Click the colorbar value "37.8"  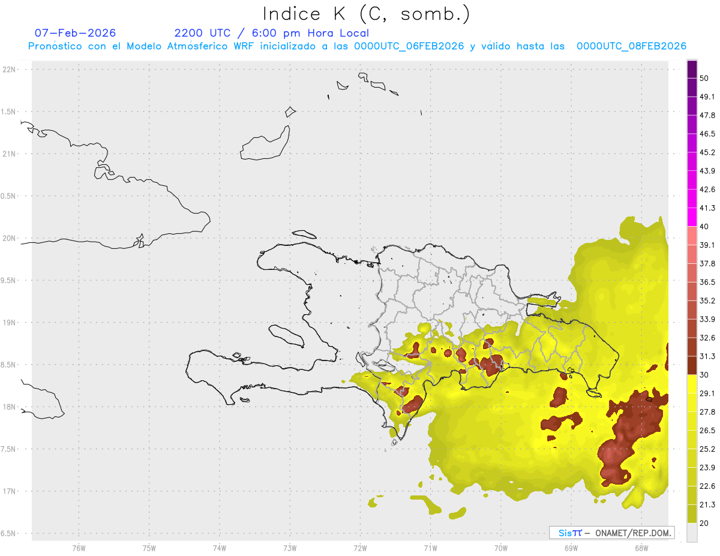point(707,263)
